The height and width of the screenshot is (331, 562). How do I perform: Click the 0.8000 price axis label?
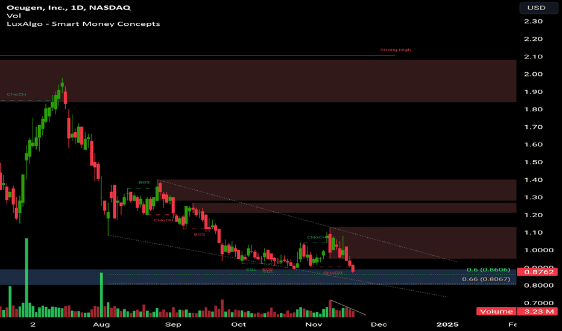pos(538,285)
